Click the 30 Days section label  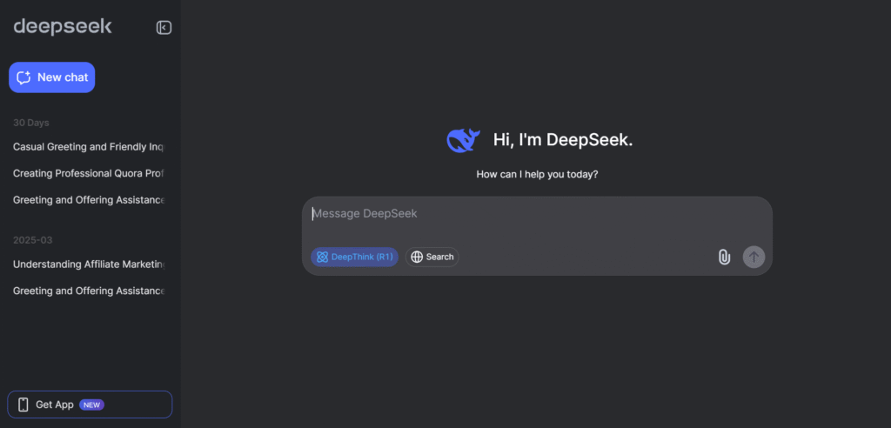point(31,123)
